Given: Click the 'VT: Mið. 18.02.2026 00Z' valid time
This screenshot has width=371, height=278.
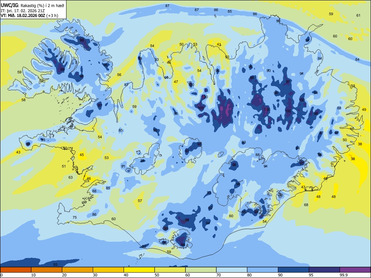Looking at the screenshot, I should (23, 16).
